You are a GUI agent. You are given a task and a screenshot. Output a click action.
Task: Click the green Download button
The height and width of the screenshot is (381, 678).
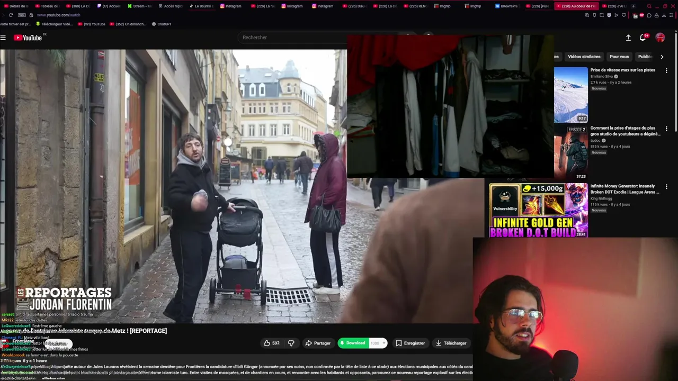(353, 343)
